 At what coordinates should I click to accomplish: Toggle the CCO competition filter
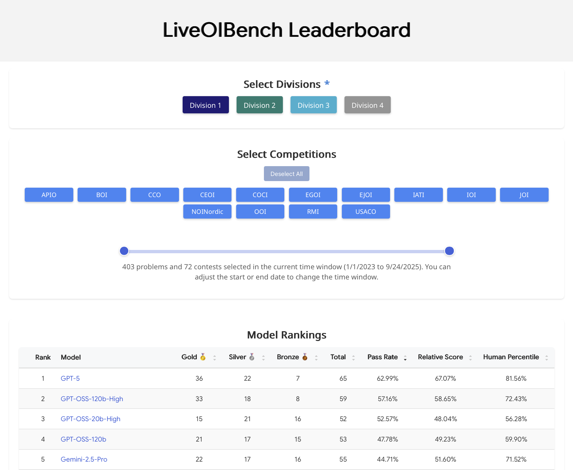155,195
